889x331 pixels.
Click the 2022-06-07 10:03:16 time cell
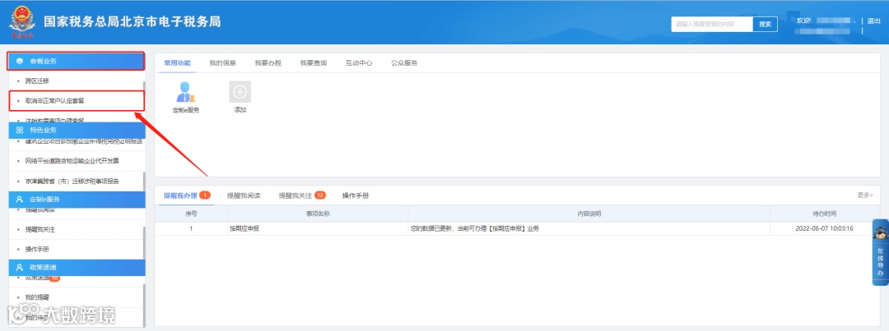pyautogui.click(x=824, y=228)
